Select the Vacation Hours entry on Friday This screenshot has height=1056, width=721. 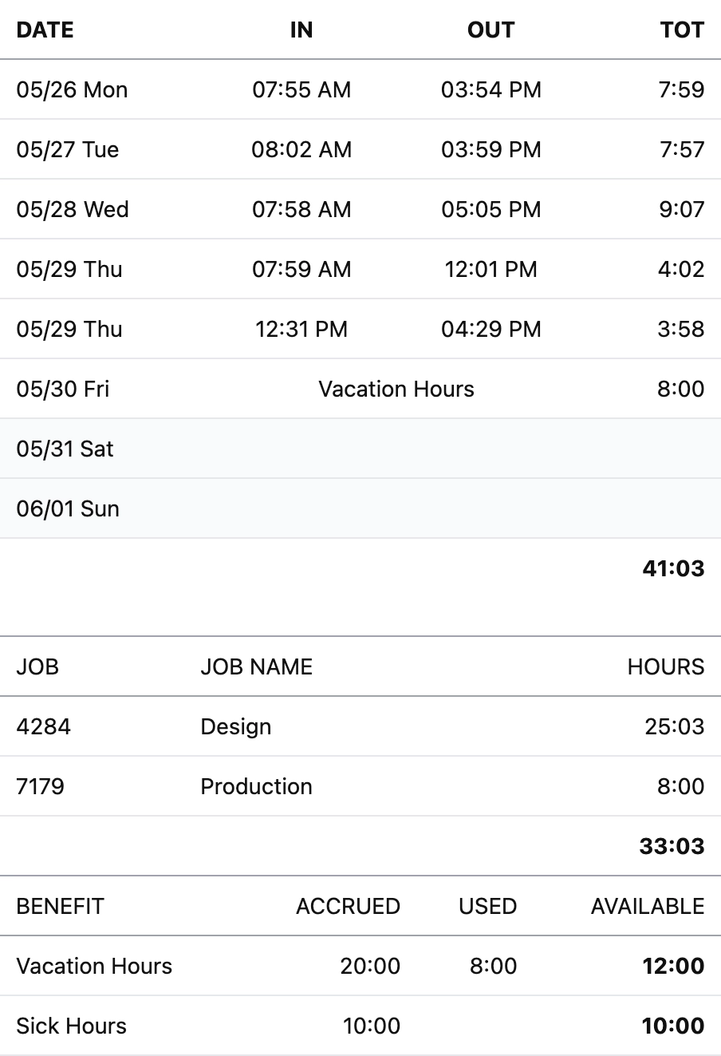click(396, 389)
